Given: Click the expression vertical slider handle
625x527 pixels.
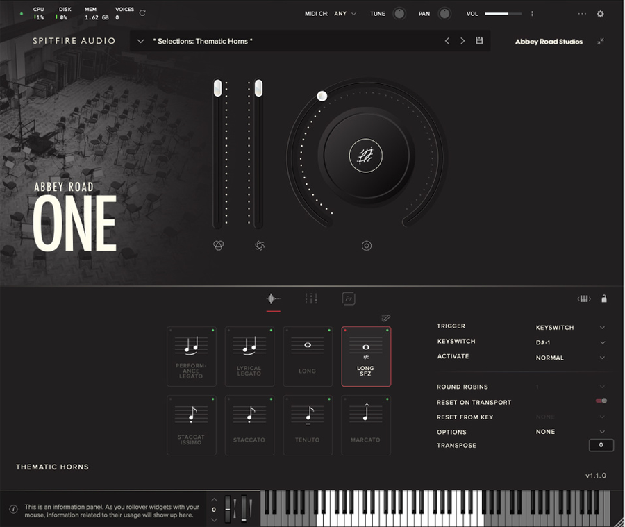Looking at the screenshot, I should [x=217, y=87].
